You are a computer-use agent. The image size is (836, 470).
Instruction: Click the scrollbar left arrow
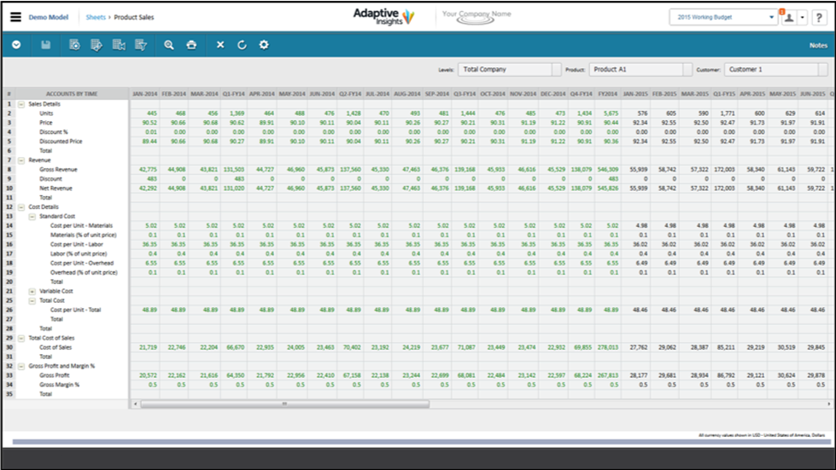136,404
